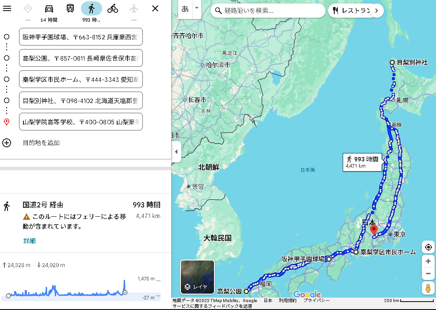The image size is (436, 310).
Task: Select the recommended travel mode icon
Action: [x=28, y=8]
